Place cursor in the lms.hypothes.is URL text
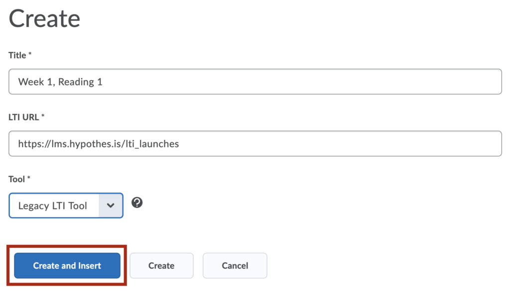Image resolution: width=510 pixels, height=292 pixels. click(x=99, y=144)
